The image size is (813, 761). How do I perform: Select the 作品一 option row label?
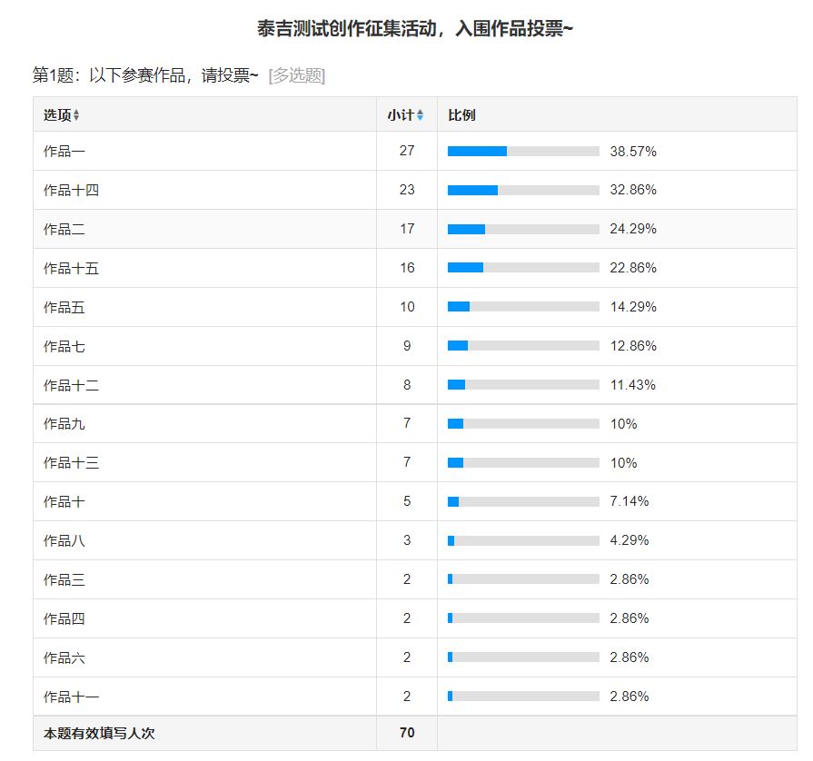64,152
